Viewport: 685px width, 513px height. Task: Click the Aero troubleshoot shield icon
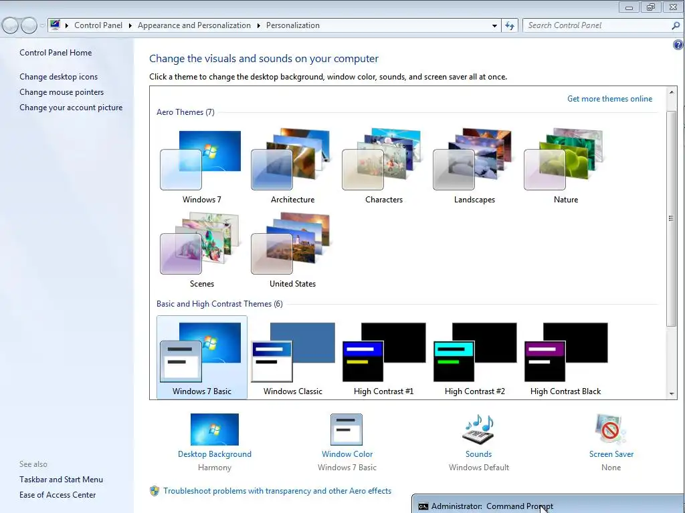coord(155,491)
